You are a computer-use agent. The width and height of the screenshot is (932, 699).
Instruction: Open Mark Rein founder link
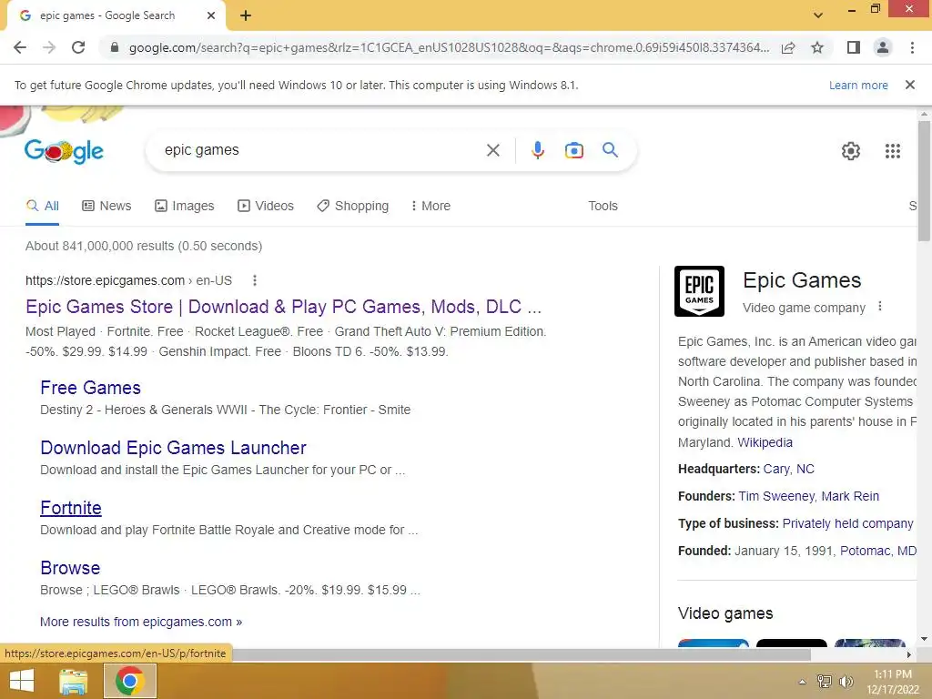(850, 496)
